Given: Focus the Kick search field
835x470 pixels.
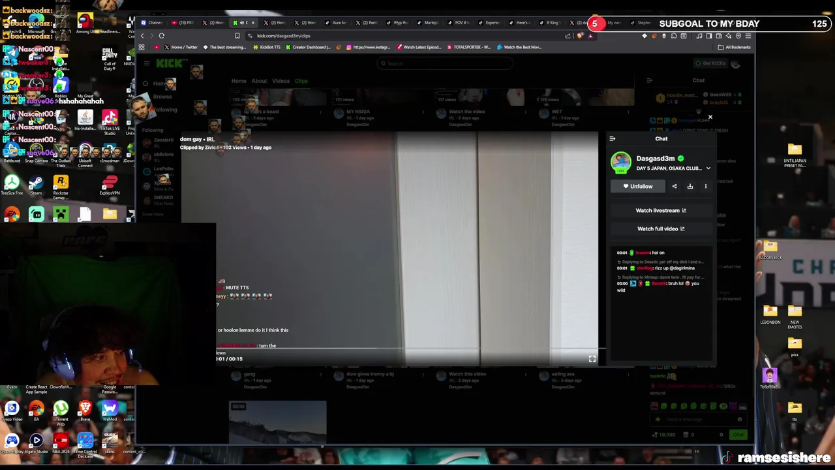Looking at the screenshot, I should coord(444,63).
